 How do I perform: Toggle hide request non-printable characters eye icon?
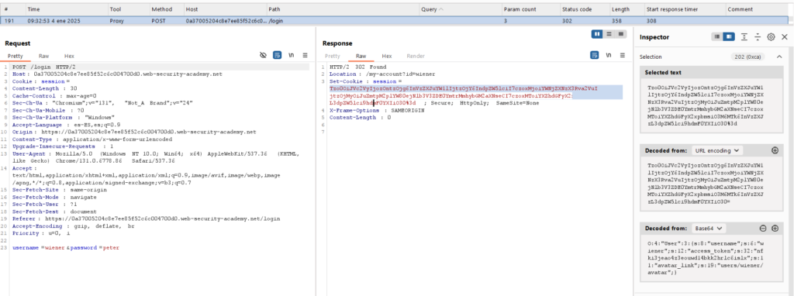click(x=263, y=55)
